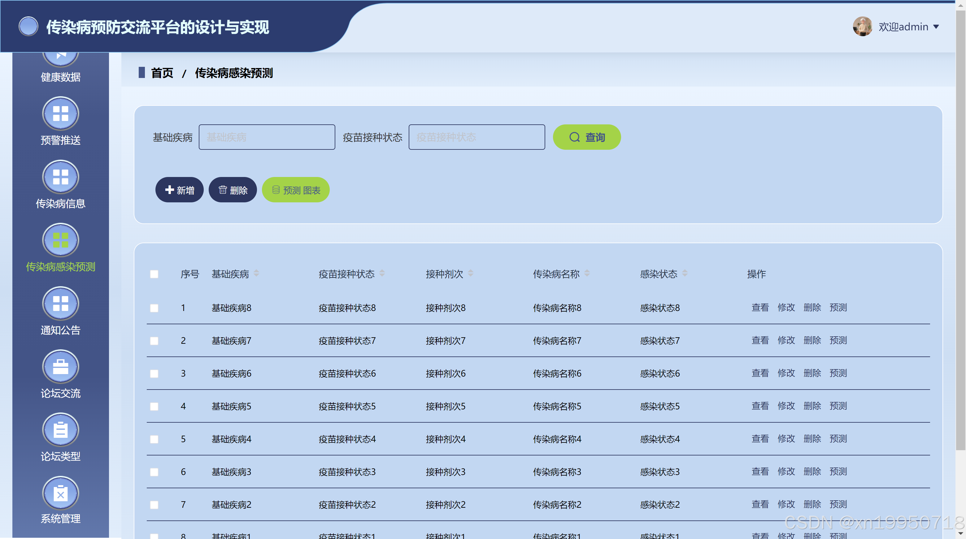
Task: Open the 论坛交流 menu label
Action: 60,393
